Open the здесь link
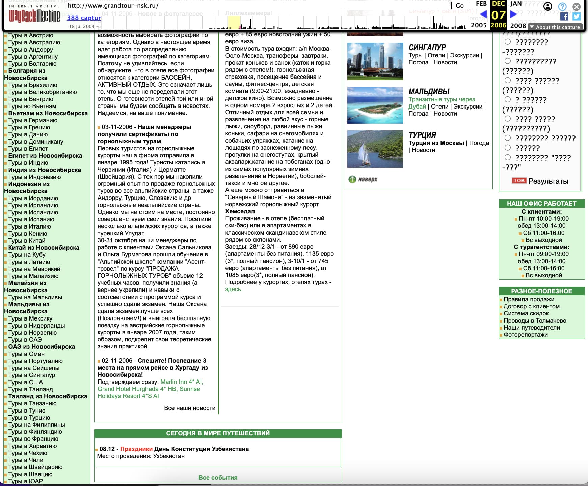This screenshot has width=588, height=486. pos(234,289)
